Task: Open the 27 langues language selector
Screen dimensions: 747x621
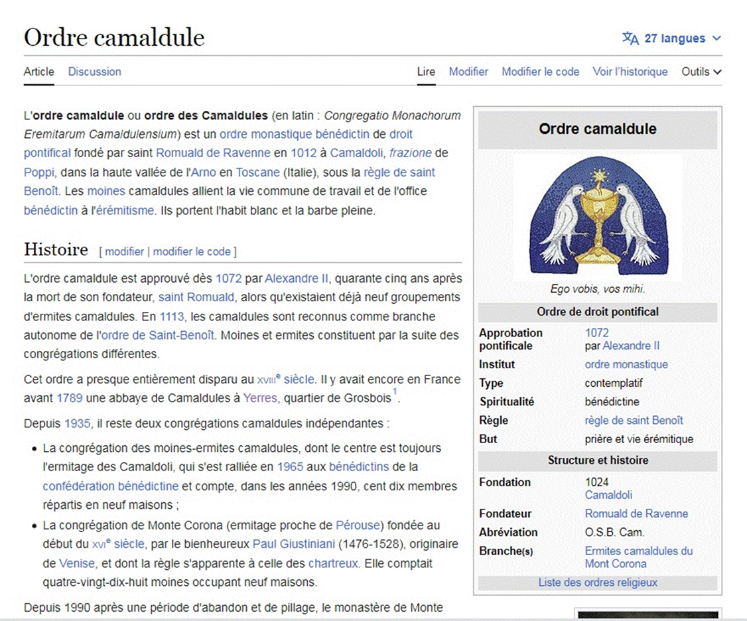Action: (672, 38)
